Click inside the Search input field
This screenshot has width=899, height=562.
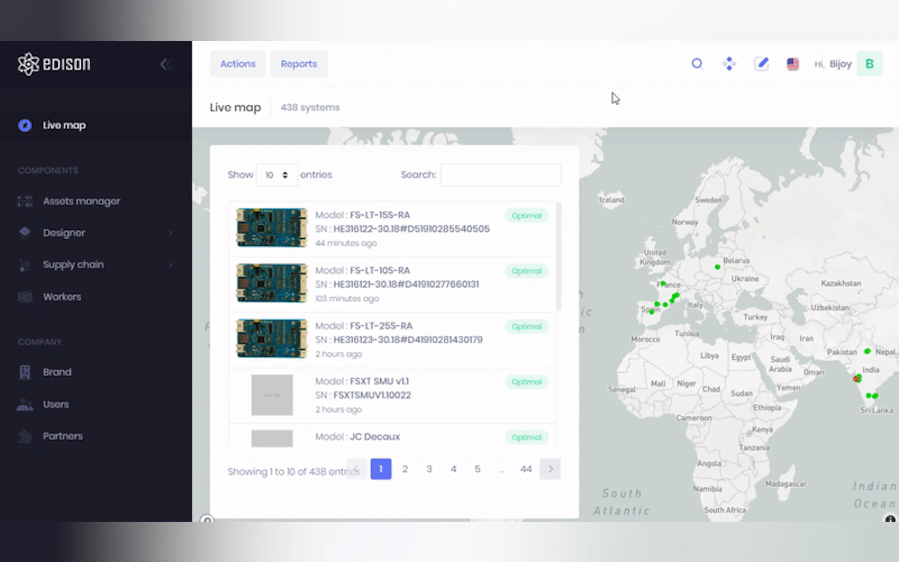(500, 175)
